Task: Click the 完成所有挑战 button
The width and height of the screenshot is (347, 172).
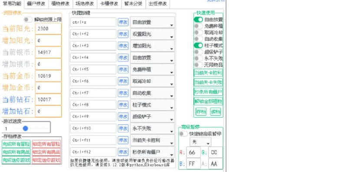Action: pyautogui.click(x=16, y=152)
